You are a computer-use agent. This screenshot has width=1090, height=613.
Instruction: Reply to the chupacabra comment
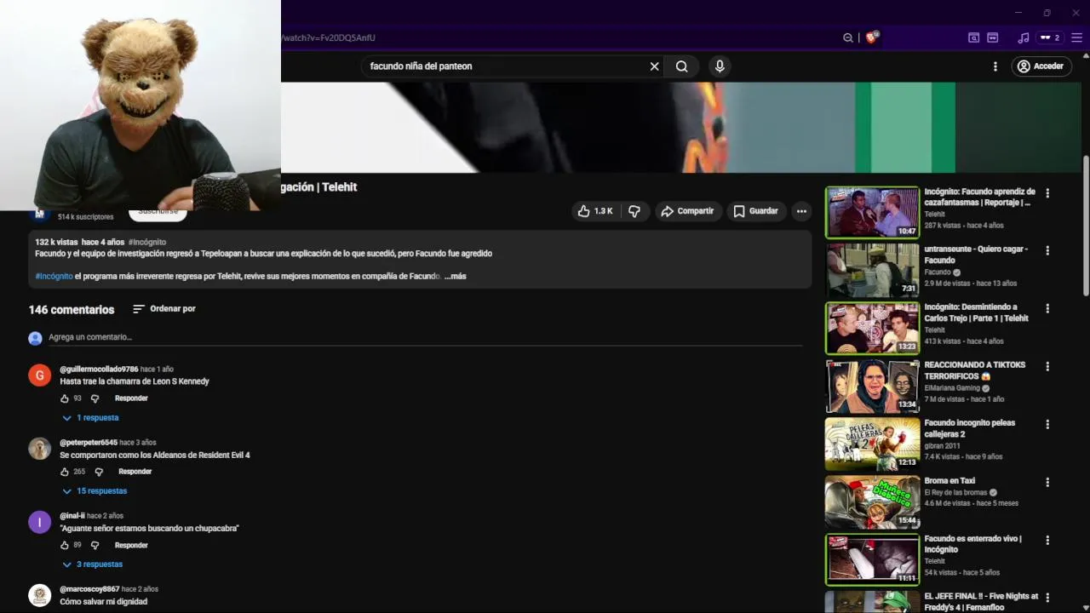(131, 545)
